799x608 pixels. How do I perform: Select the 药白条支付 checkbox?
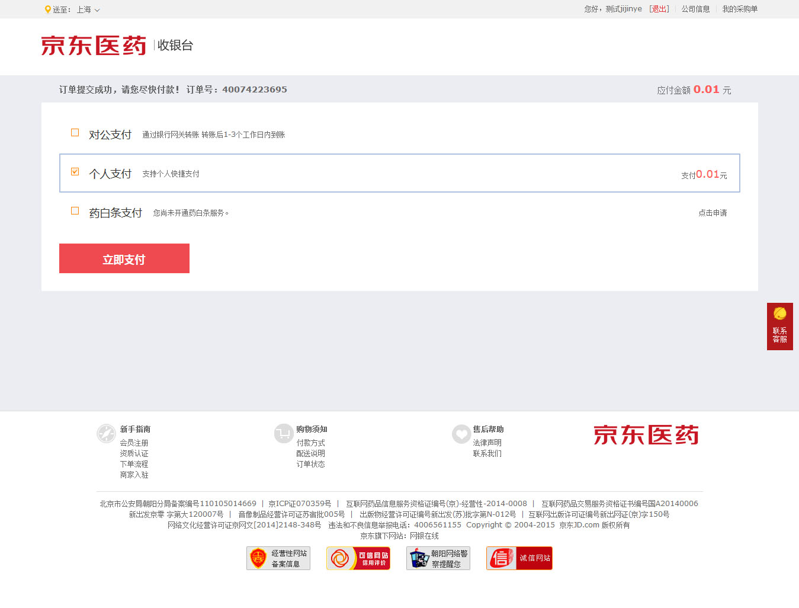coord(75,211)
